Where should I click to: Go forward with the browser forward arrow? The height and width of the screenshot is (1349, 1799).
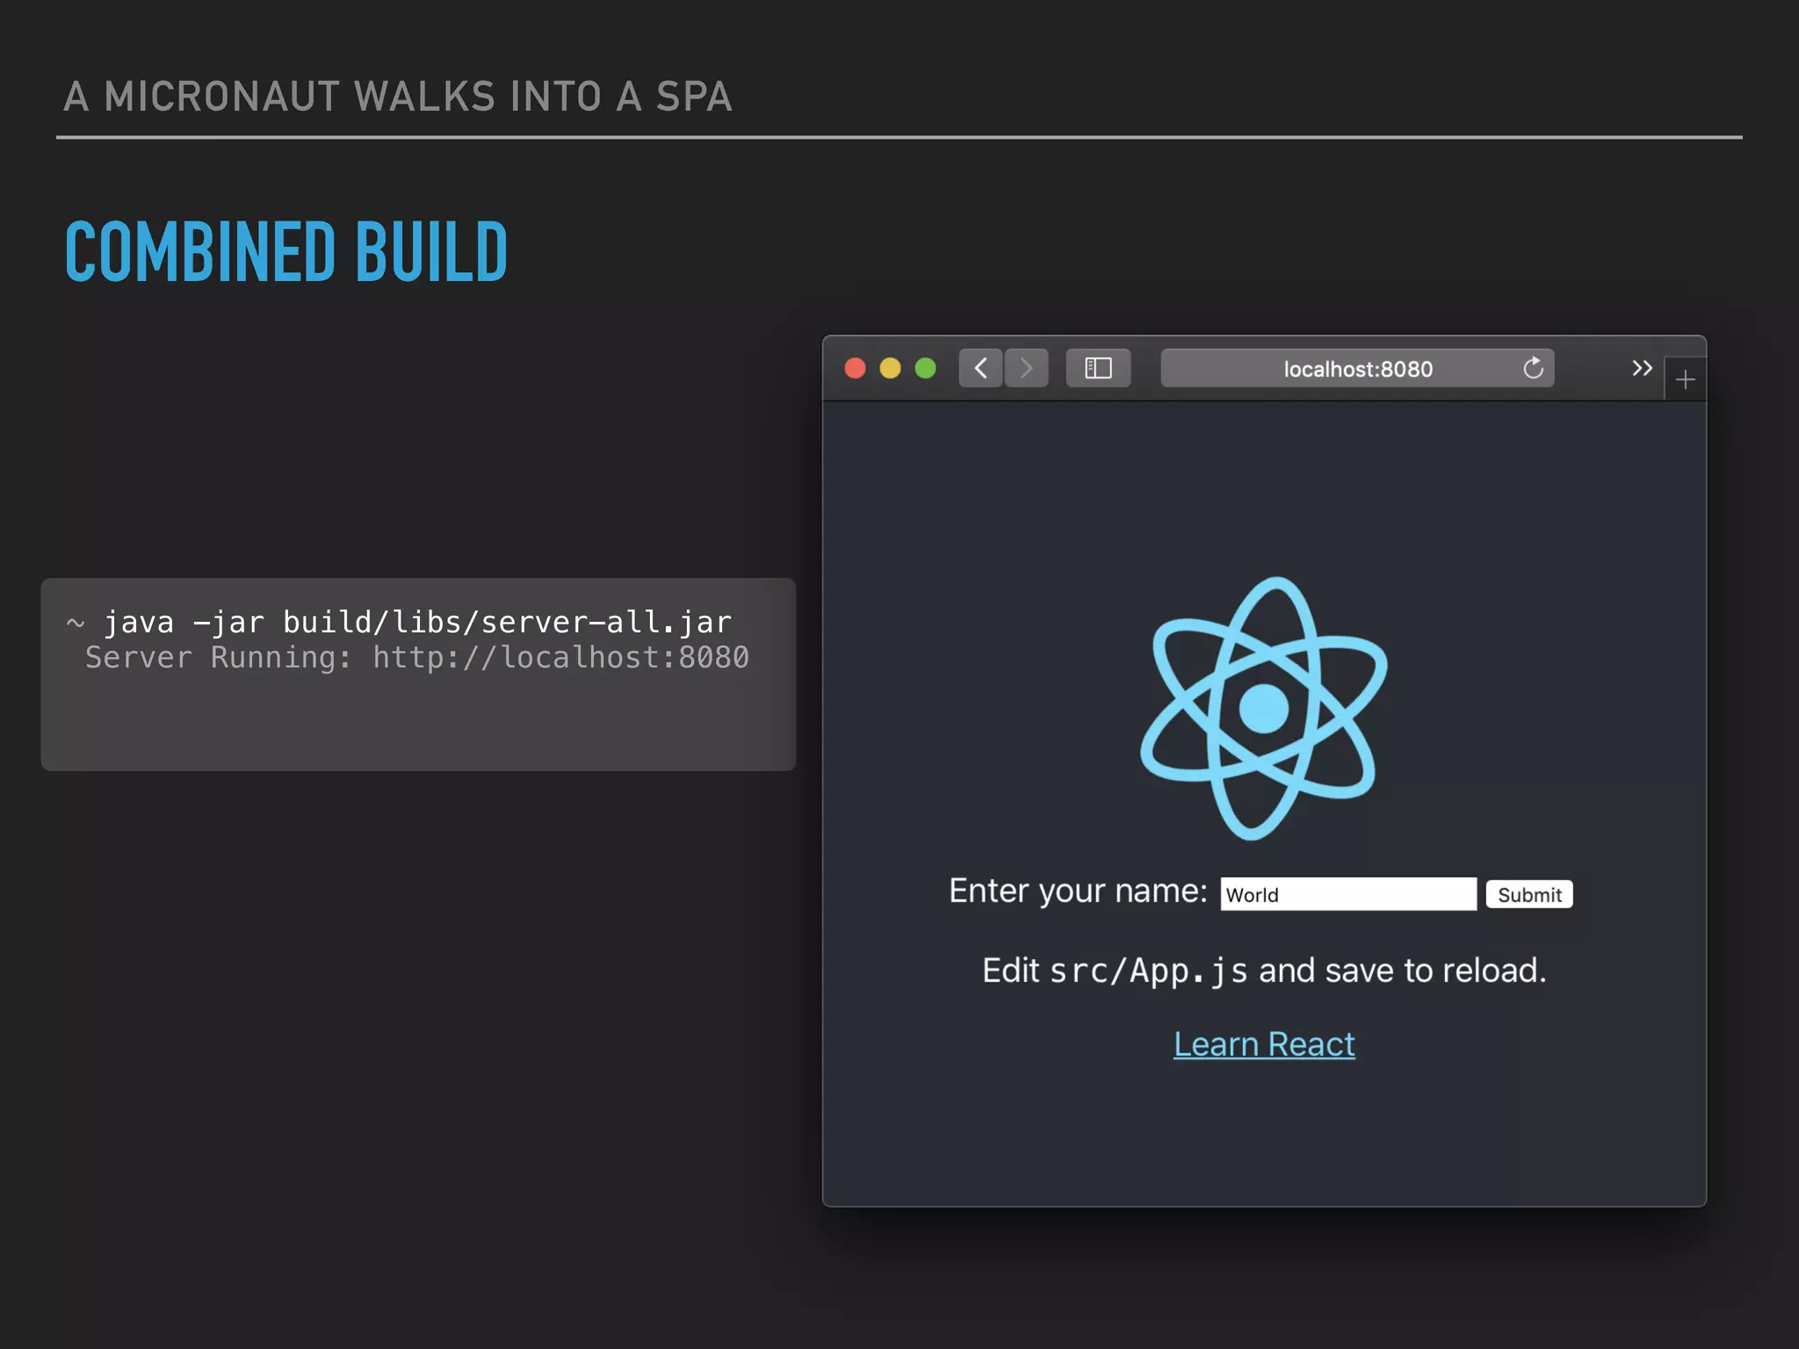1026,368
